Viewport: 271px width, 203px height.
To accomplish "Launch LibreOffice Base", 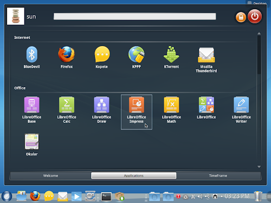I will (x=32, y=110).
